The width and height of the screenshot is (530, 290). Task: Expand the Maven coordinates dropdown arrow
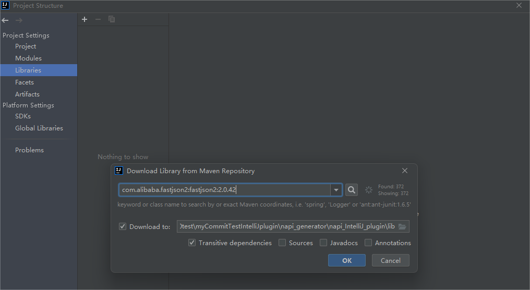click(336, 190)
